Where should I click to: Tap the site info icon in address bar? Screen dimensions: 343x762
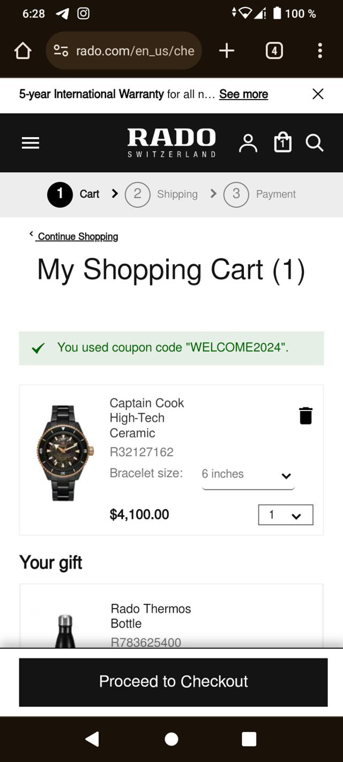coord(61,51)
